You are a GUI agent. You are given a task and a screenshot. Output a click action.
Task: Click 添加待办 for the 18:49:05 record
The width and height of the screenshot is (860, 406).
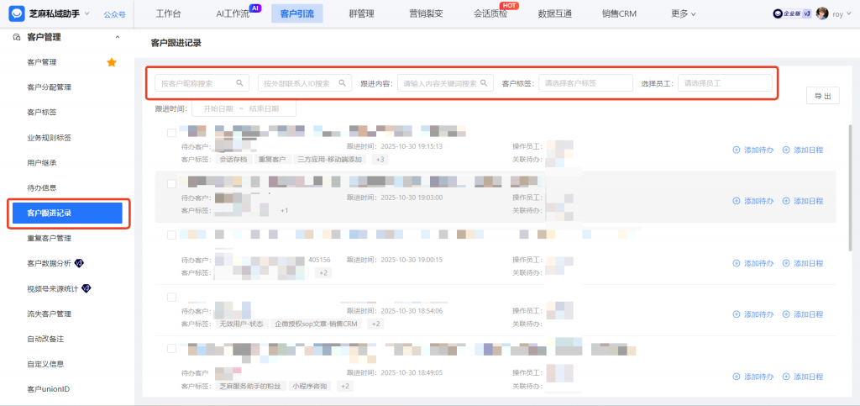(753, 377)
